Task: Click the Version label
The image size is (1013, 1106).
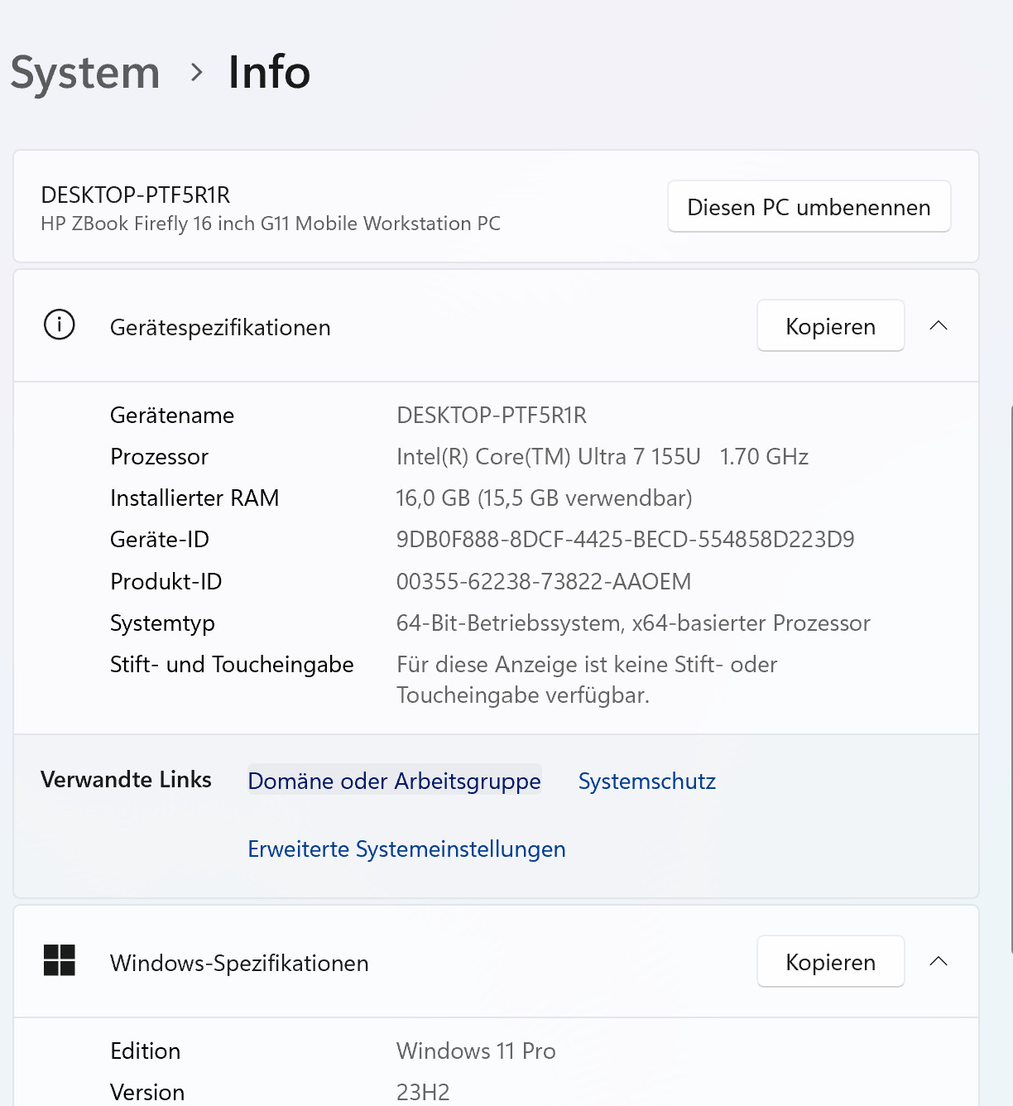Action: click(x=147, y=1092)
